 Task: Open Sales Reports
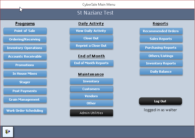(161, 39)
